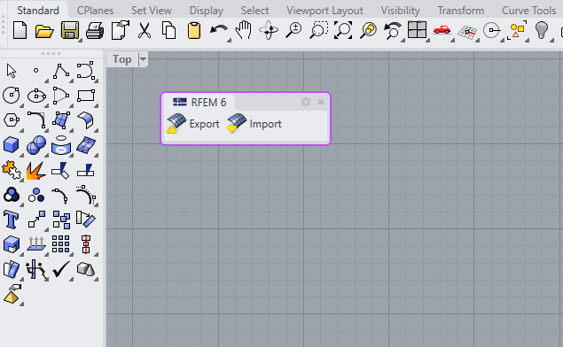563x347 pixels.
Task: Click the light bulb hide objects icon
Action: pyautogui.click(x=542, y=30)
